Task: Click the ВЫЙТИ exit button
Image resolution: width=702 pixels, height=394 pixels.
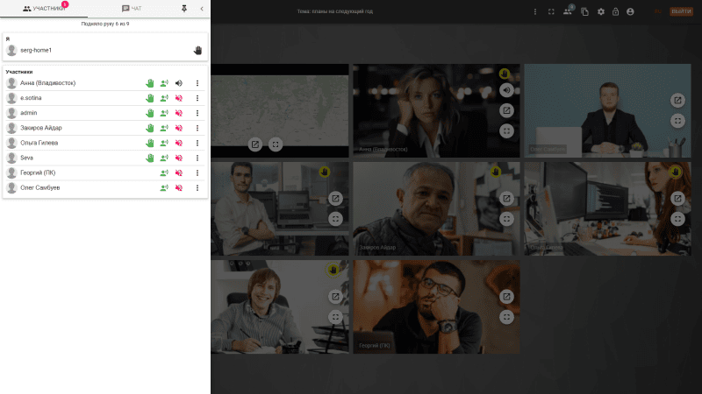Action: pos(681,11)
